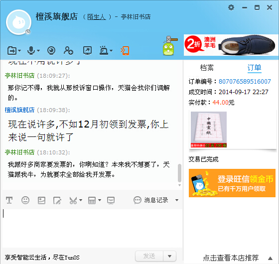Open order number 807076589516007 link
Screen dimensions: 279x264
245,82
